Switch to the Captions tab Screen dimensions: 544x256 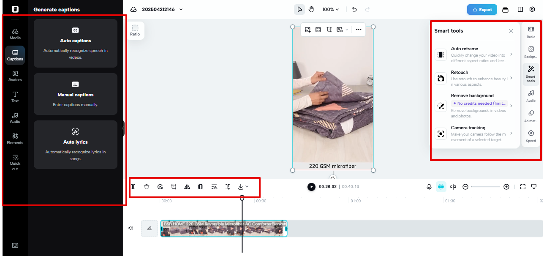15,55
